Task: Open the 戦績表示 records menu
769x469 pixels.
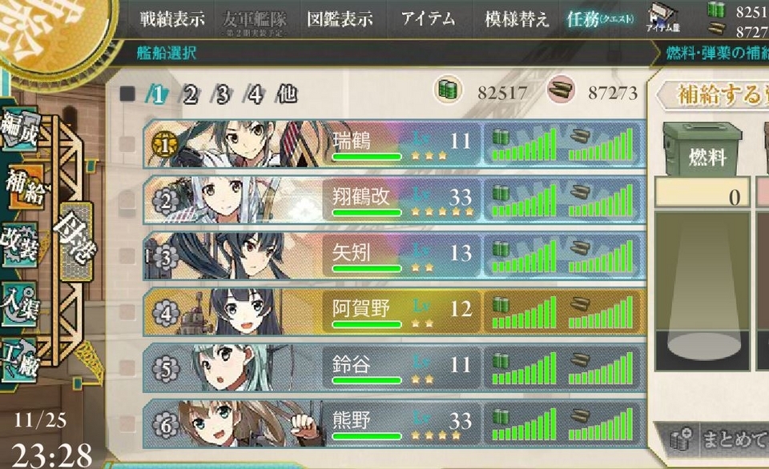Action: tap(171, 19)
